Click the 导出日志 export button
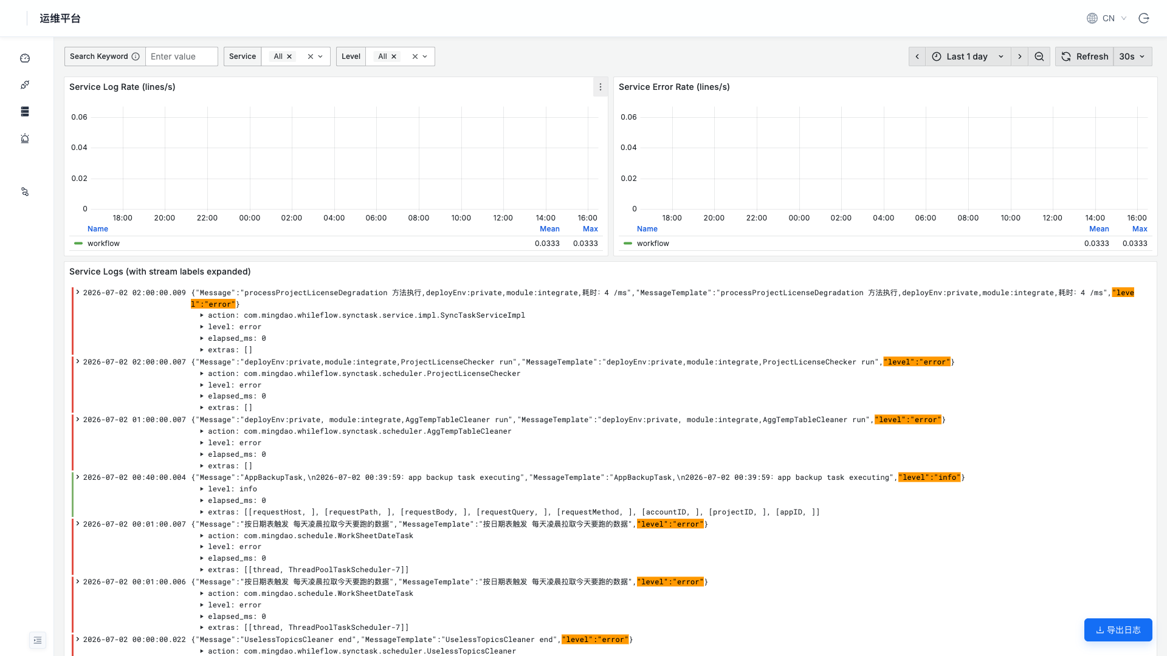The height and width of the screenshot is (656, 1167). (1118, 630)
